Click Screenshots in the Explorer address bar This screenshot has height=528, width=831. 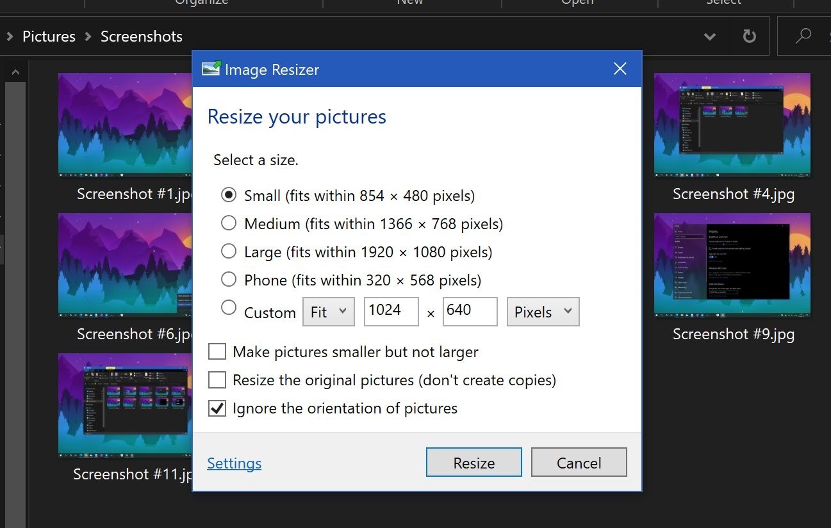point(142,36)
